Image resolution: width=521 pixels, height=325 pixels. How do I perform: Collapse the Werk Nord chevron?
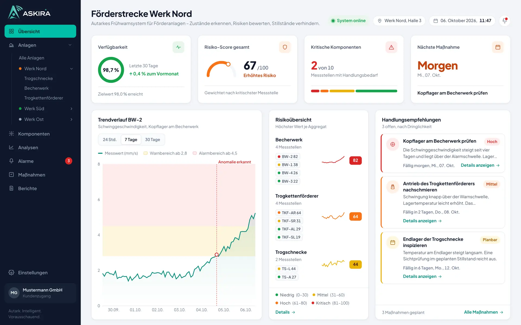tap(71, 69)
